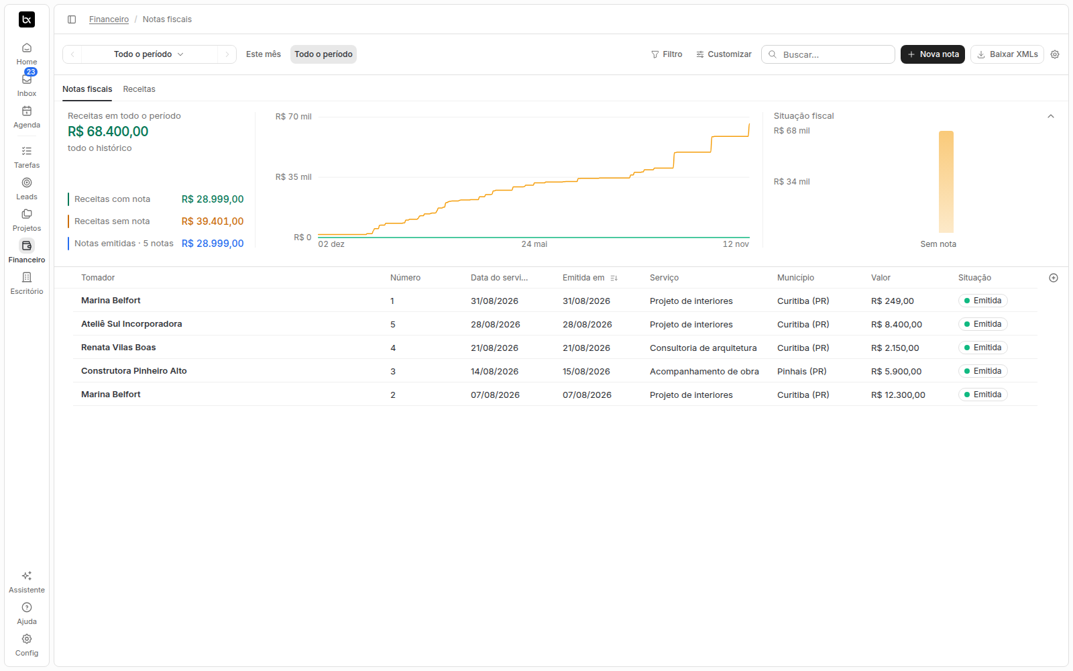Launch the Assistente sparkle icon
1073x671 pixels.
tap(27, 576)
